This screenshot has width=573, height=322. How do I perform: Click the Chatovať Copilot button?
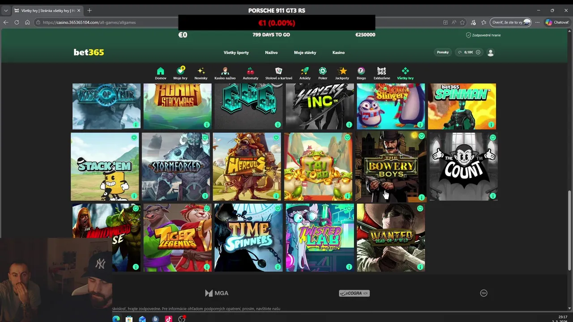click(x=557, y=22)
